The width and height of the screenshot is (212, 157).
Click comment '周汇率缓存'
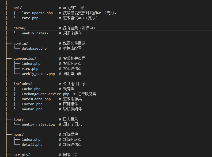[72, 33]
